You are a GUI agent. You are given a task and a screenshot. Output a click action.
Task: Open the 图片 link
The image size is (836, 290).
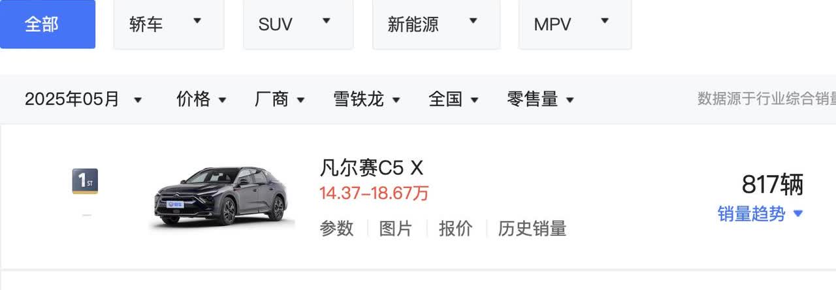[x=396, y=229]
